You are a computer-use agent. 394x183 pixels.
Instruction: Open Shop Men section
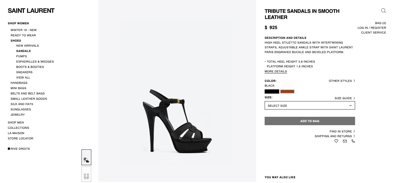pyautogui.click(x=16, y=122)
